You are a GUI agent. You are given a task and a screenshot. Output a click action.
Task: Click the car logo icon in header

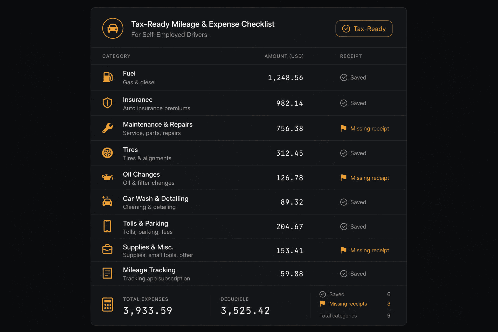[113, 28]
